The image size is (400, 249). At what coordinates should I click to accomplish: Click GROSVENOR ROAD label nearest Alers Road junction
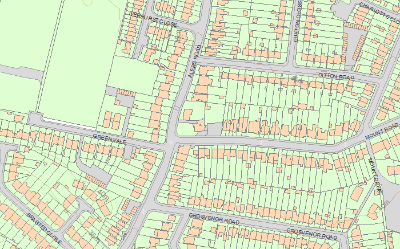point(214,219)
